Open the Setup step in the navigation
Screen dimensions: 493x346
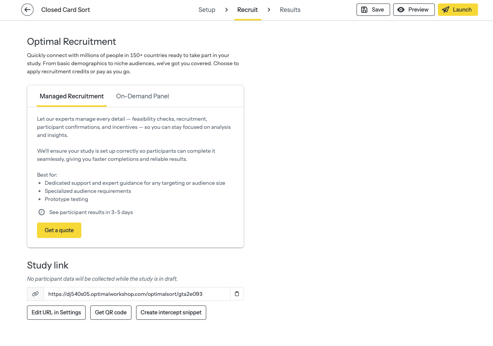pos(207,10)
